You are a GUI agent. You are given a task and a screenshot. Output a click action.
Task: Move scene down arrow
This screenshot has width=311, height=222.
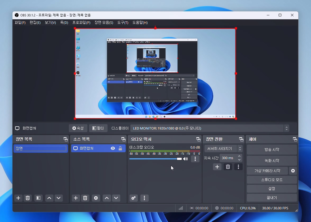coord(59,198)
